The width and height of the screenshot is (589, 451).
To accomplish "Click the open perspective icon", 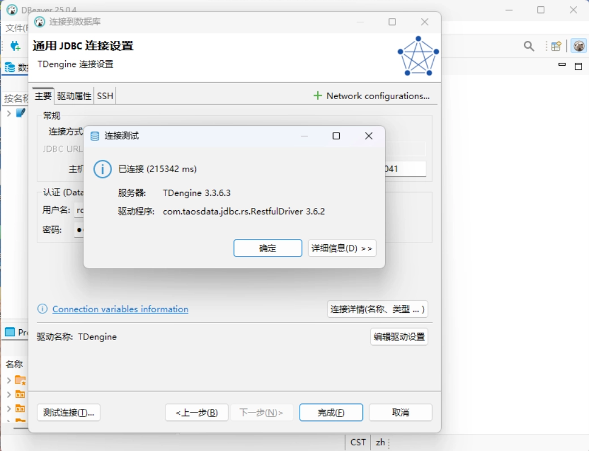I will pos(556,46).
